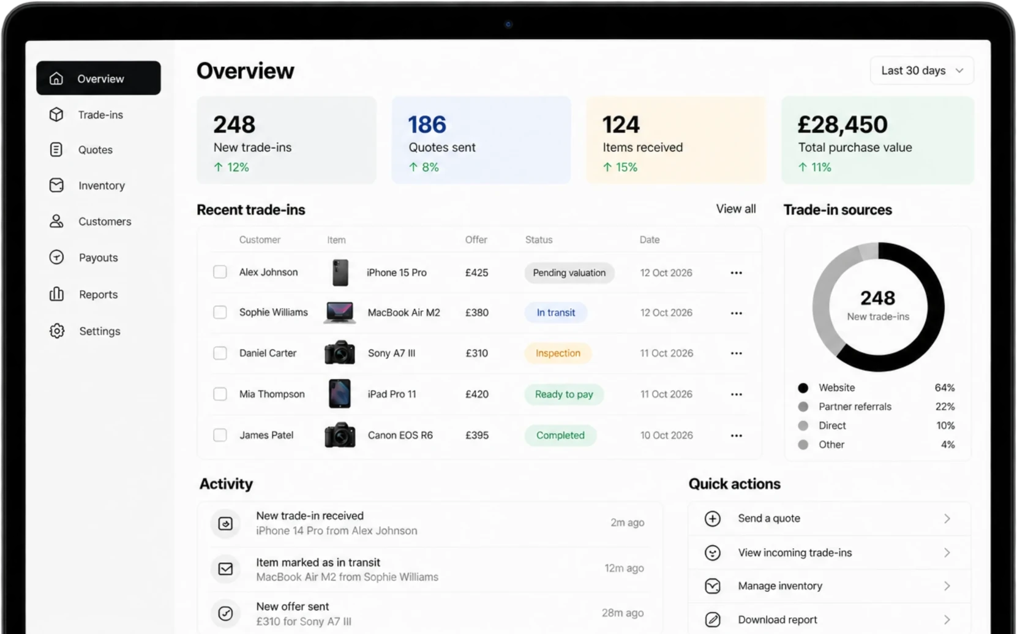Image resolution: width=1017 pixels, height=634 pixels.
Task: Expand the Send a quote chevron
Action: [x=947, y=519]
